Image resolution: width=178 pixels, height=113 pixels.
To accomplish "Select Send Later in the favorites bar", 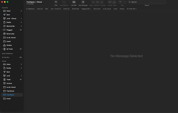I will (x=97, y=9).
